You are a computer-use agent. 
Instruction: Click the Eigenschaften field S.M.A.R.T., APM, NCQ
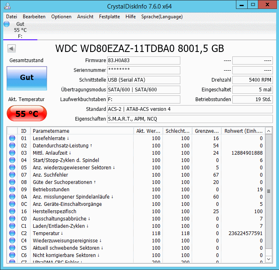pyautogui.click(x=190, y=119)
